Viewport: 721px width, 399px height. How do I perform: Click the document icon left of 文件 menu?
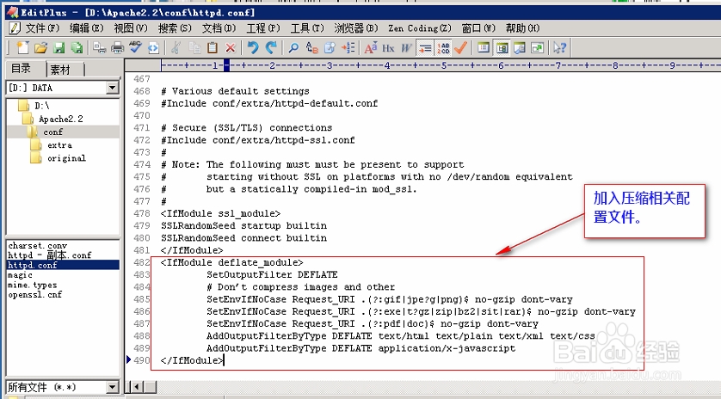[x=15, y=28]
